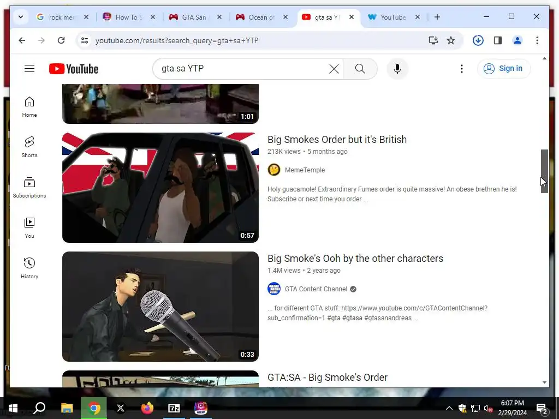Open the YouTube hamburger guide menu
The image size is (559, 419).
click(29, 68)
